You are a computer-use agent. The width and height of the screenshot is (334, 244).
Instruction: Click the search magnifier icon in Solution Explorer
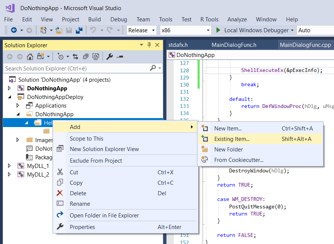click(153, 68)
